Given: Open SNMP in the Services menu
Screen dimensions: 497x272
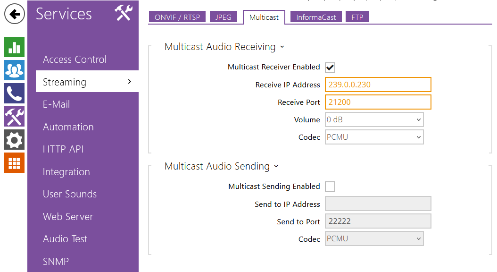Looking at the screenshot, I should coord(56,261).
